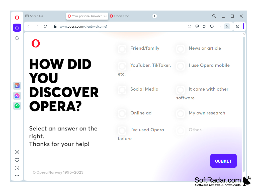The width and height of the screenshot is (257, 193).
Task: Open the extensions cube icon
Action: (x=238, y=26)
